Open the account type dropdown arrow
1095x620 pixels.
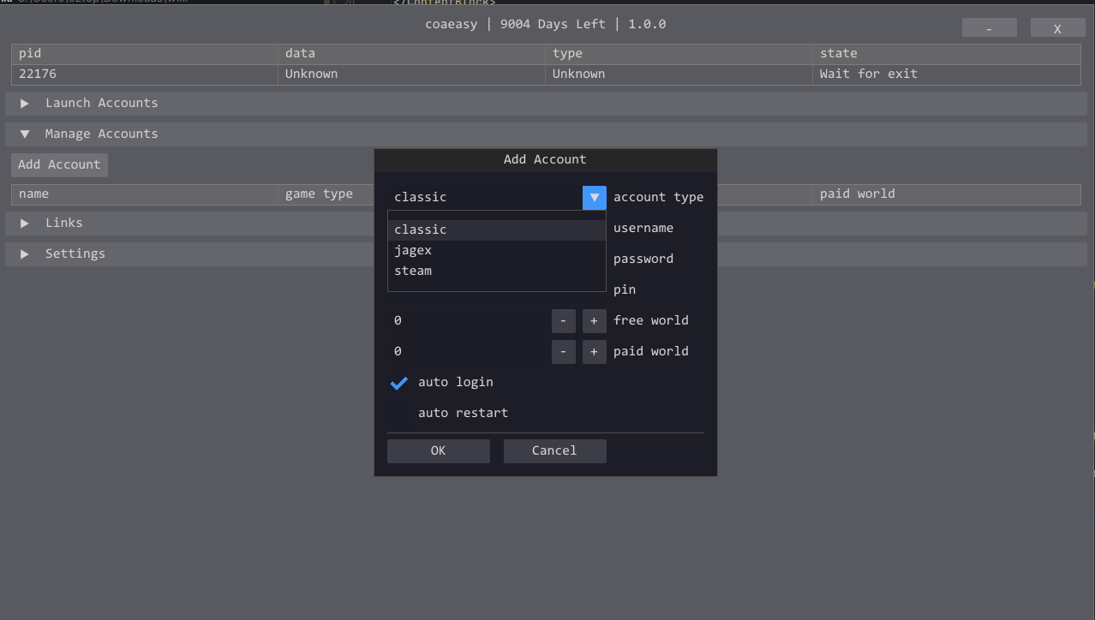pyautogui.click(x=594, y=197)
